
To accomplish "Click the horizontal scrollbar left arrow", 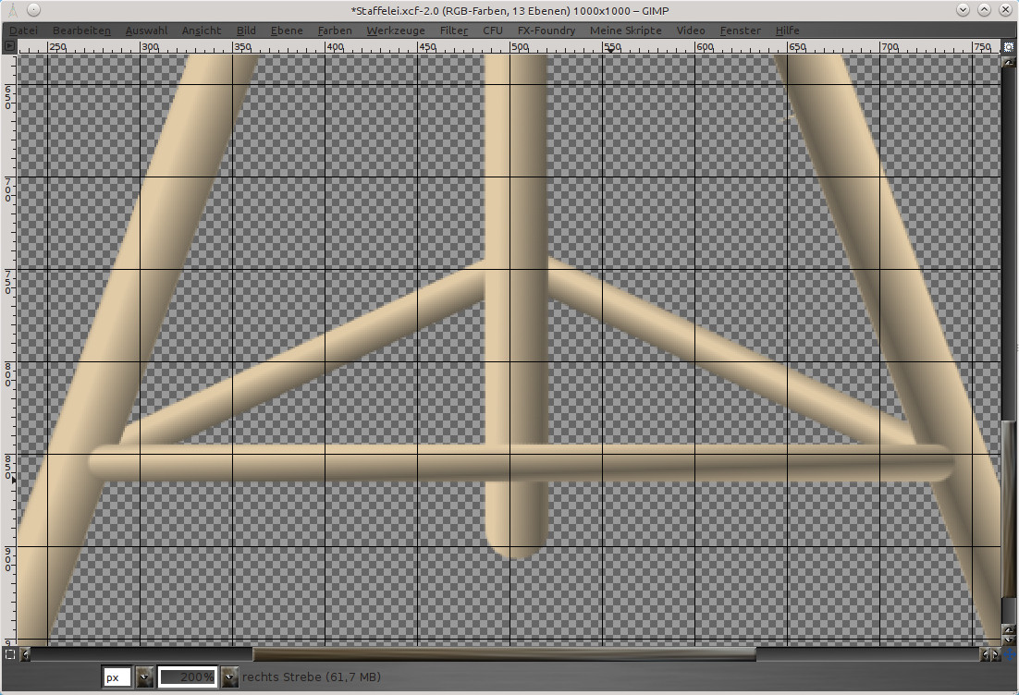I will pyautogui.click(x=26, y=654).
